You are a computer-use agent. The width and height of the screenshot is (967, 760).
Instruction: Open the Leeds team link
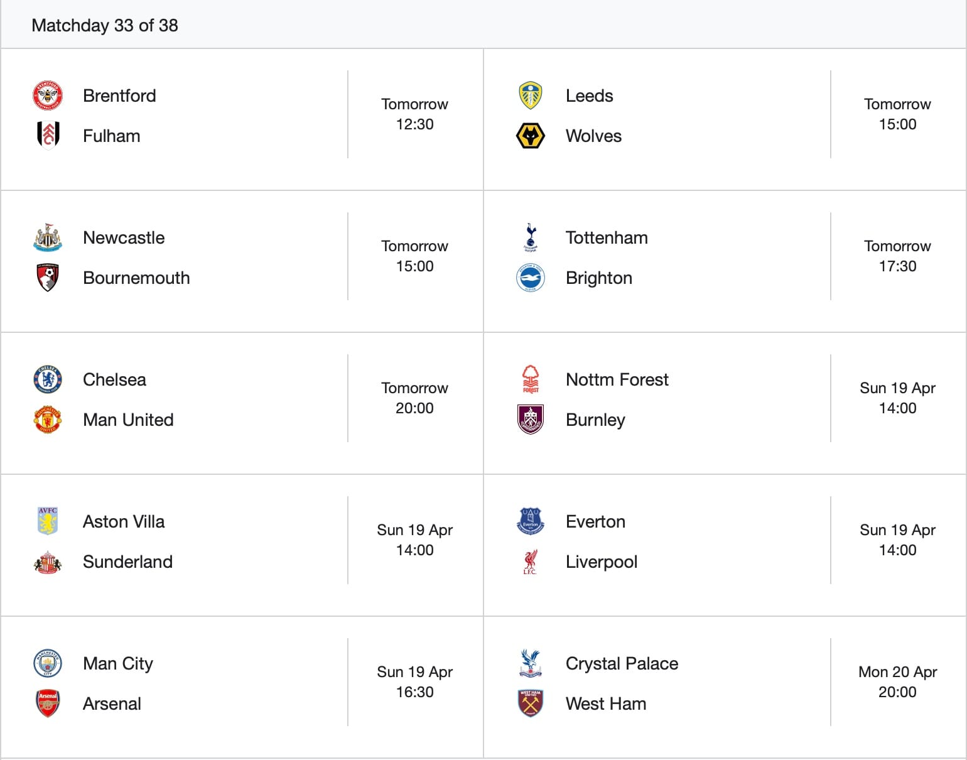pos(589,95)
